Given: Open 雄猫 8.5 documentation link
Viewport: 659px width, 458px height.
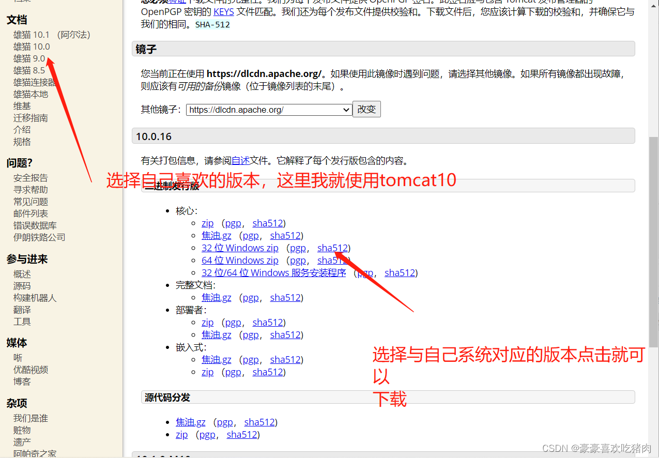Looking at the screenshot, I should pyautogui.click(x=29, y=70).
